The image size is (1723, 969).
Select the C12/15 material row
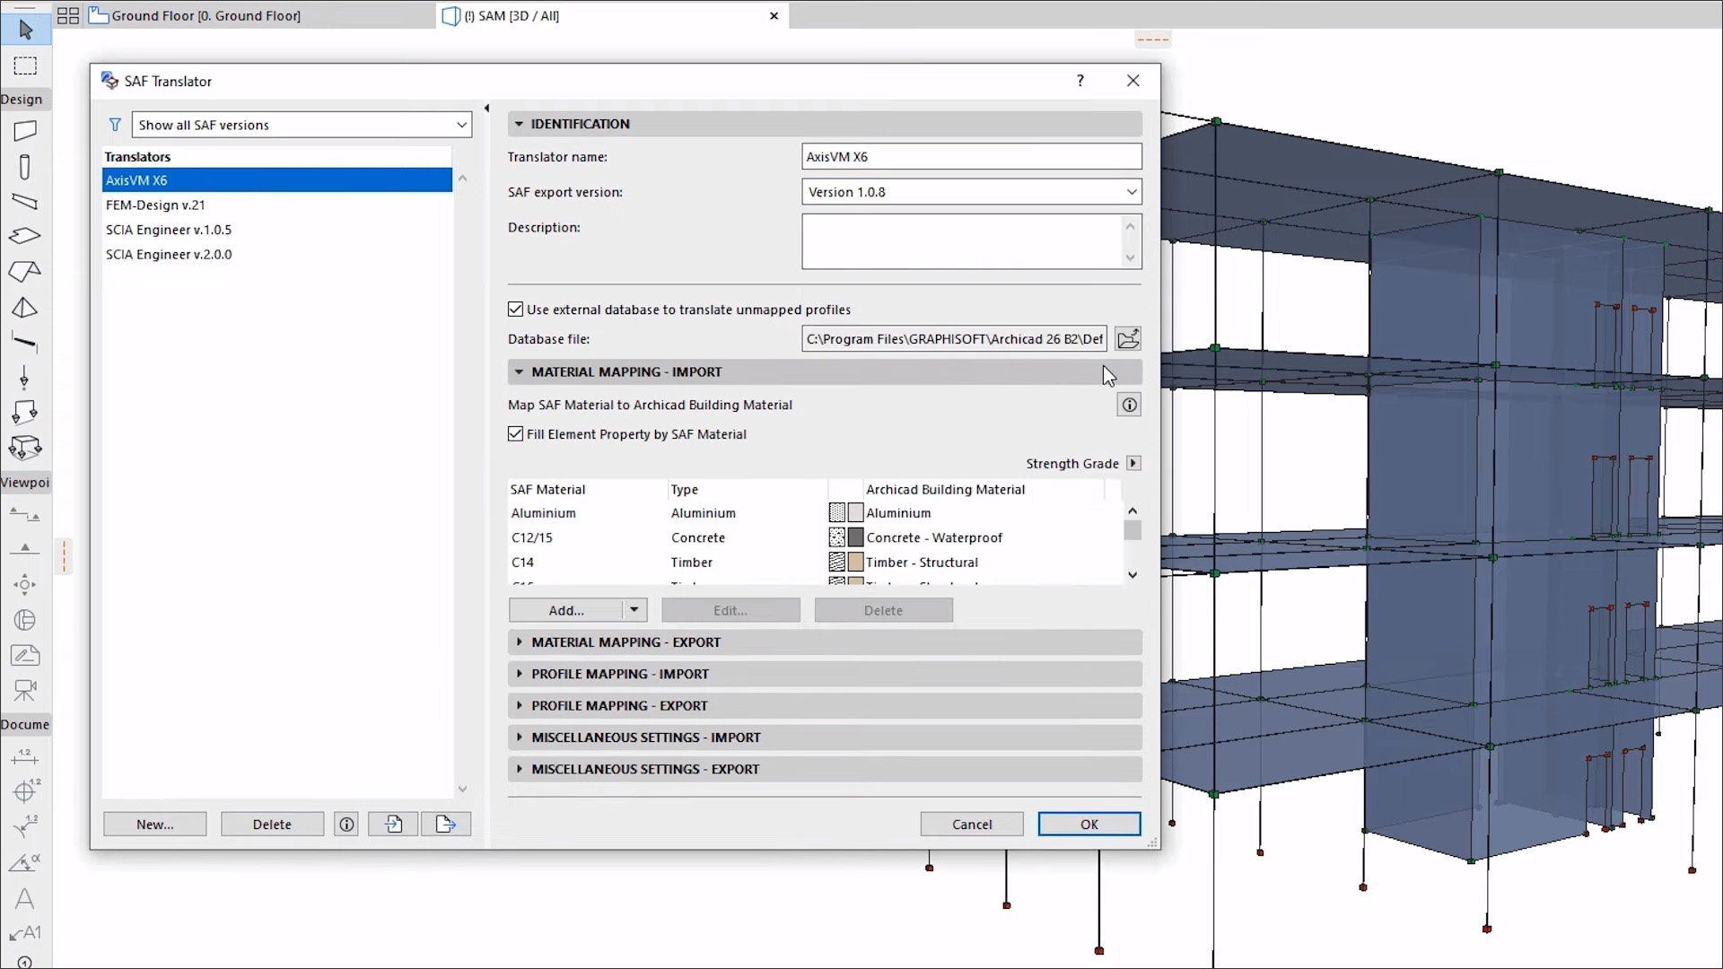tap(815, 537)
